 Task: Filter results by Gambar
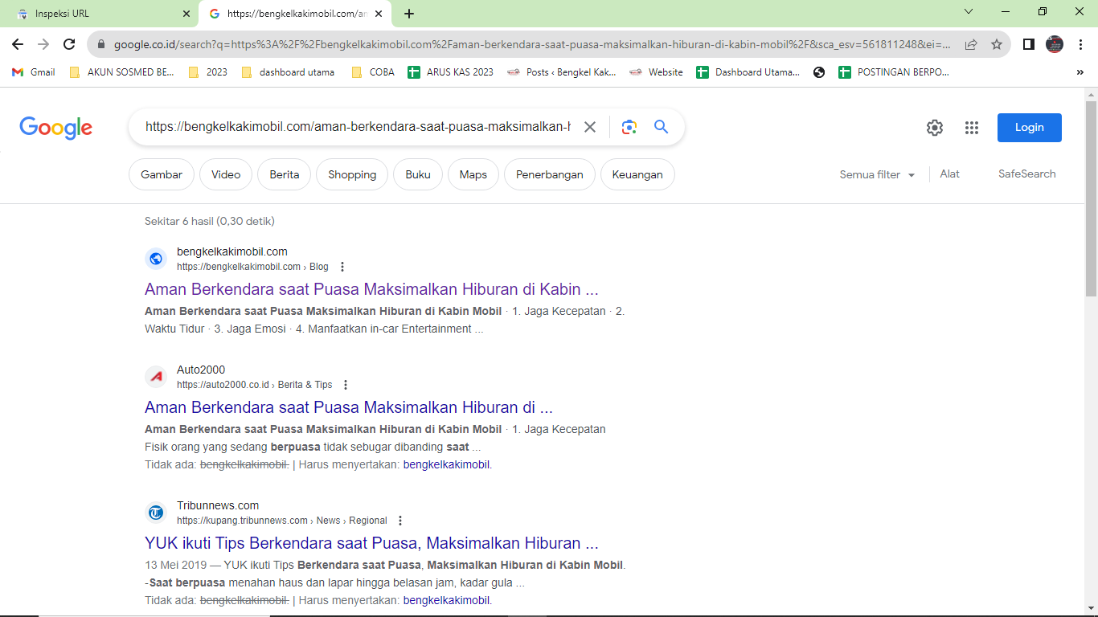[x=162, y=174]
